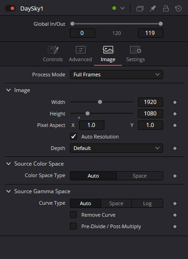The image size is (188, 259).
Task: Edit the Global In value field 0
Action: coord(82,33)
